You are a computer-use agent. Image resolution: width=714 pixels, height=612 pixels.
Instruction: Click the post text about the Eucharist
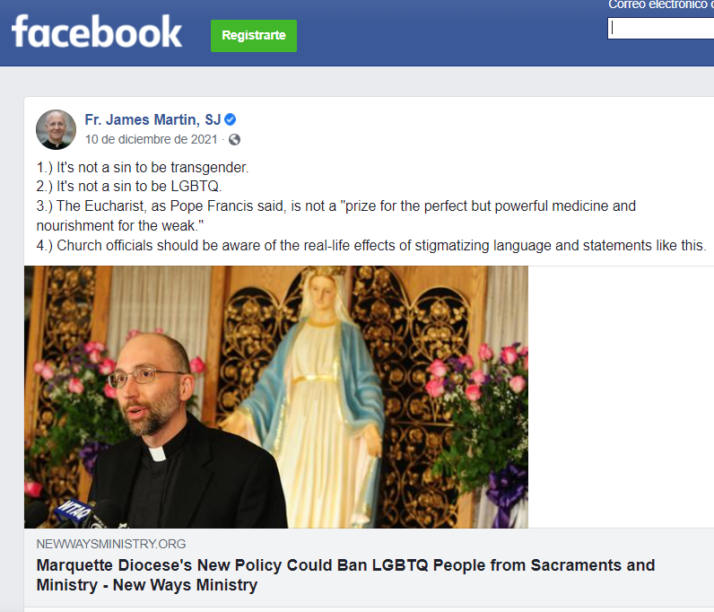[336, 215]
